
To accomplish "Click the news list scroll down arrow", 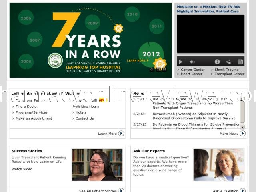I will (x=243, y=127).
